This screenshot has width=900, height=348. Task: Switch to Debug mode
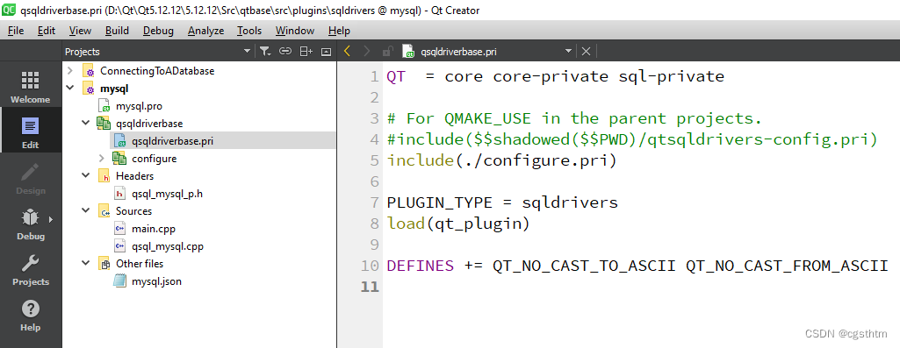pos(31,223)
